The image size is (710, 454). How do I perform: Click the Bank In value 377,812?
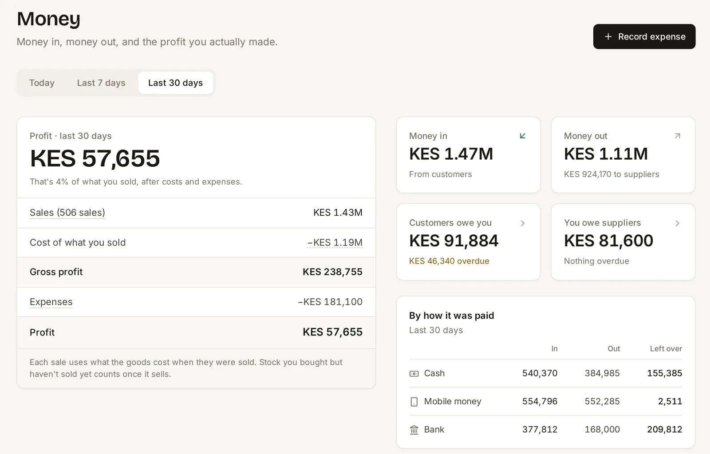tap(540, 429)
